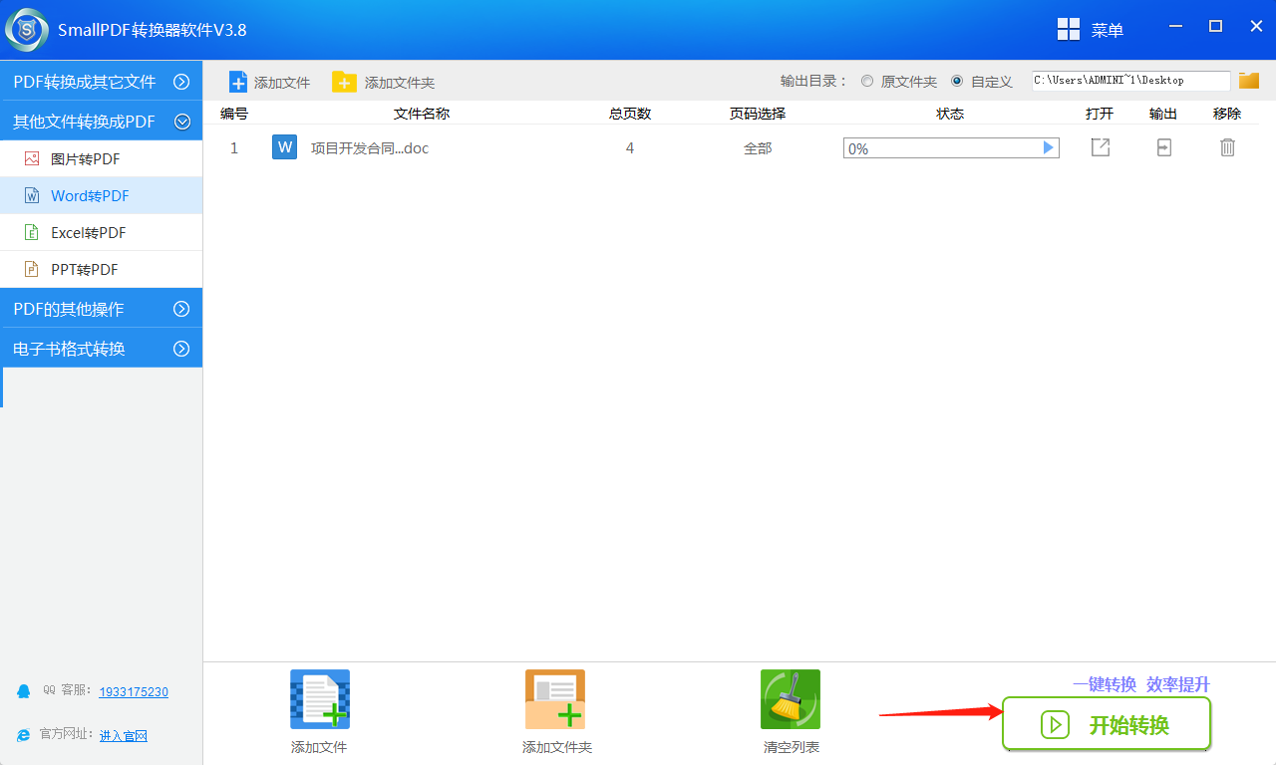Click large 添加文件 icon at bottom
1276x765 pixels.
pos(319,699)
